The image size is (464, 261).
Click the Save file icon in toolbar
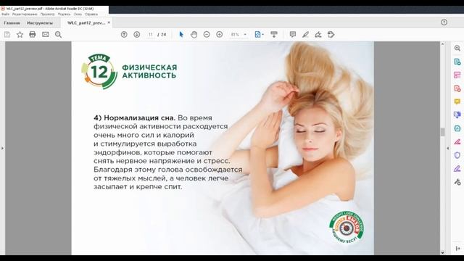7,35
